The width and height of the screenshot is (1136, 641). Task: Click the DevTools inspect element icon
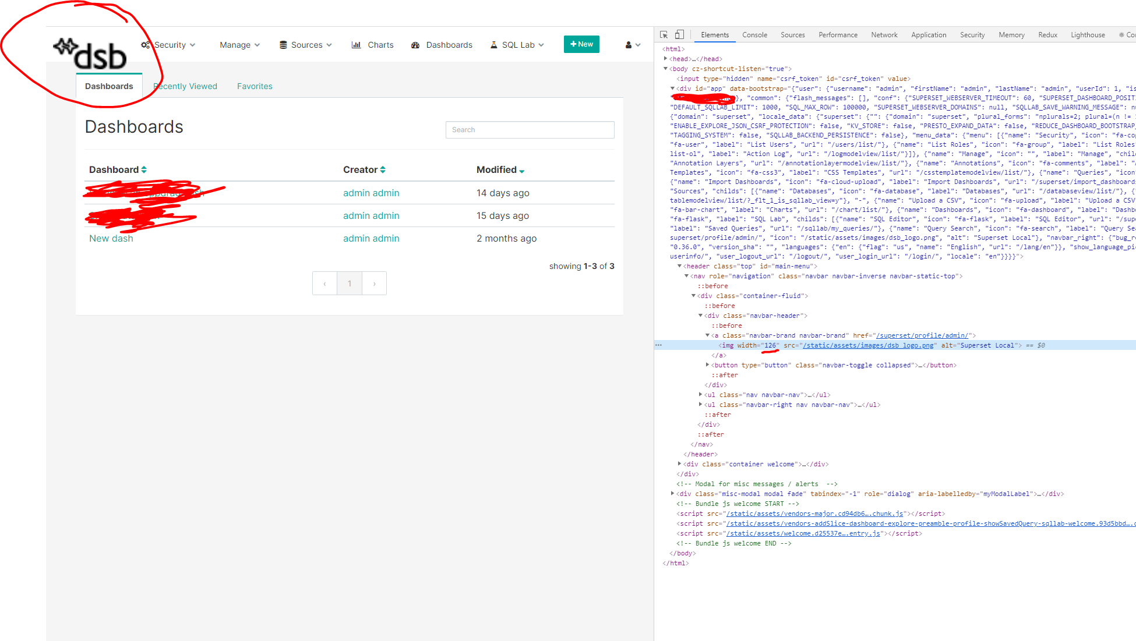(664, 34)
